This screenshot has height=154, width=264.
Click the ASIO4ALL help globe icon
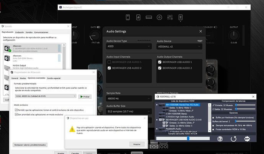220,139
